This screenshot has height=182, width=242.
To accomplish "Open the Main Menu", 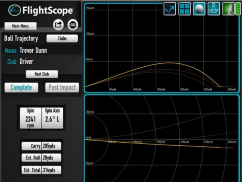I will [x=20, y=26].
